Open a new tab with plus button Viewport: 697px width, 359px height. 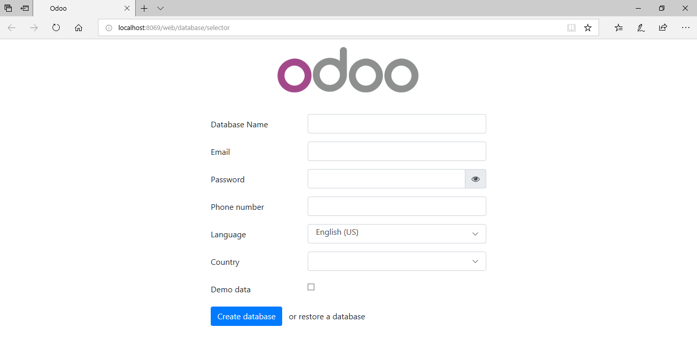coord(144,9)
